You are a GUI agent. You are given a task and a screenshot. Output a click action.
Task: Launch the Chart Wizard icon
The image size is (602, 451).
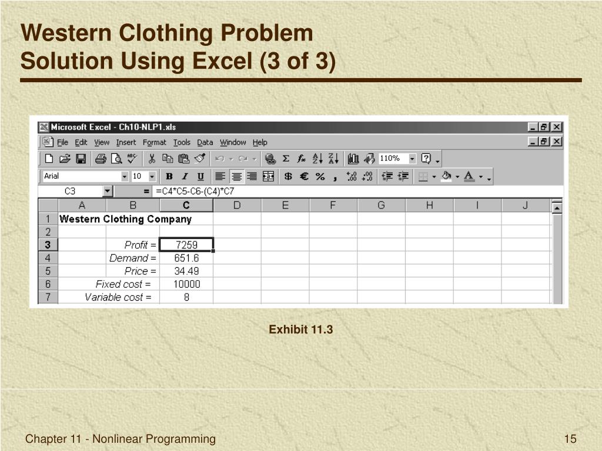point(353,159)
